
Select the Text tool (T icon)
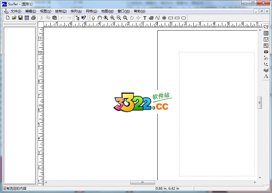pos(145,18)
